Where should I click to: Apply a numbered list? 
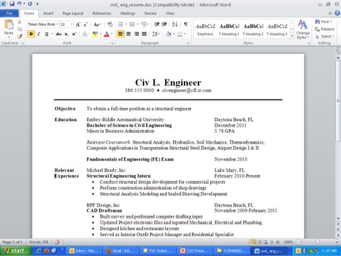tap(132, 24)
